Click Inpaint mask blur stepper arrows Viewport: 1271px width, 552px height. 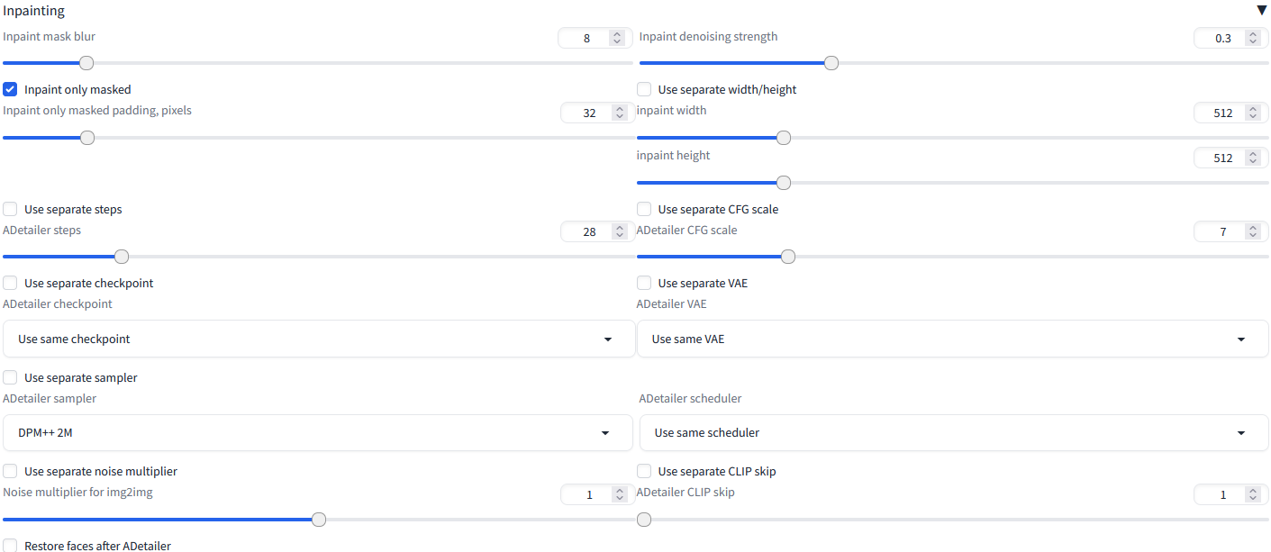click(616, 38)
